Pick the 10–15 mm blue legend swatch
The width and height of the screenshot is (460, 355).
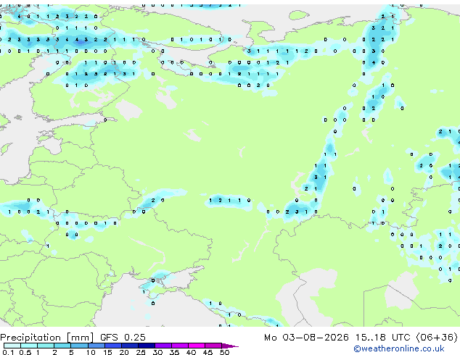[96, 346]
